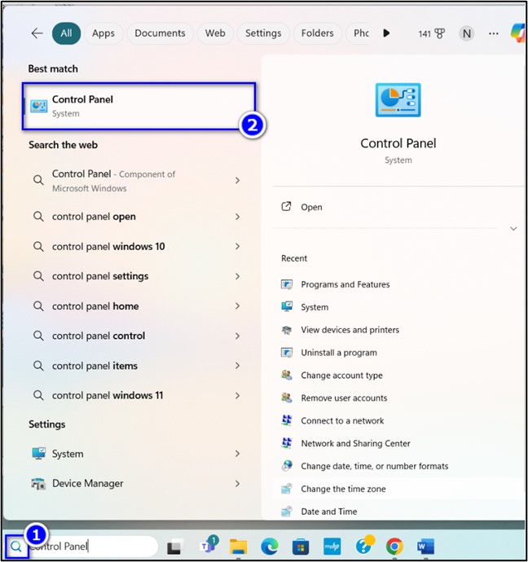The height and width of the screenshot is (562, 528).
Task: Launch Copilot from the colorful icon
Action: tap(518, 33)
